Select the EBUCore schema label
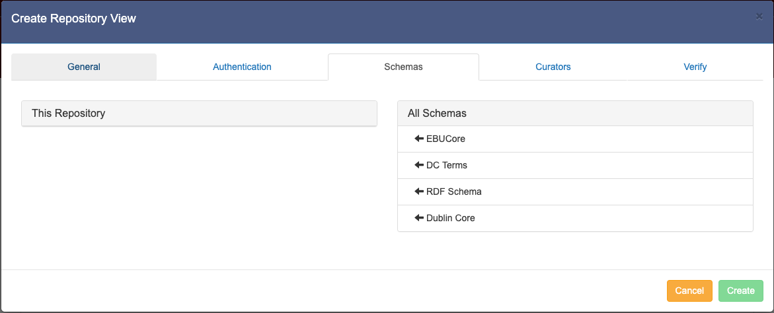Screen dimensions: 774x313 445,139
